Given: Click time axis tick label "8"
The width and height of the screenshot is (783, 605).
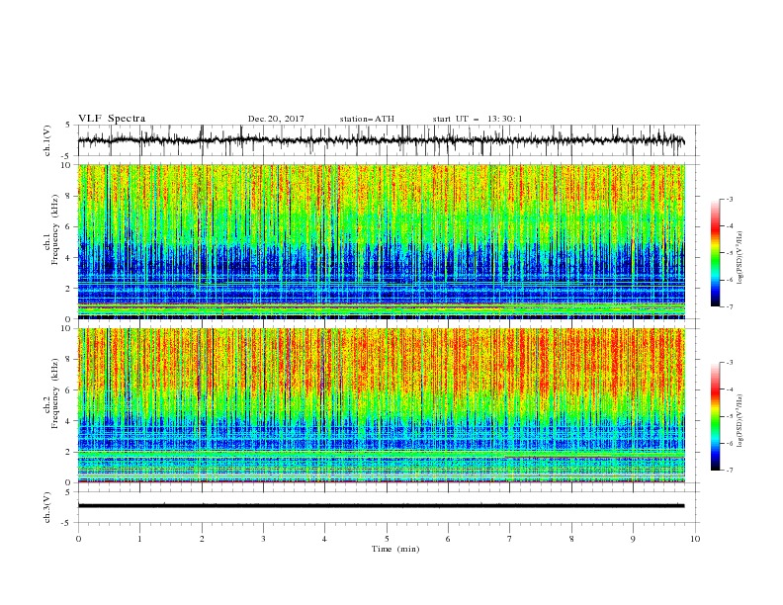Looking at the screenshot, I should click(x=571, y=539).
